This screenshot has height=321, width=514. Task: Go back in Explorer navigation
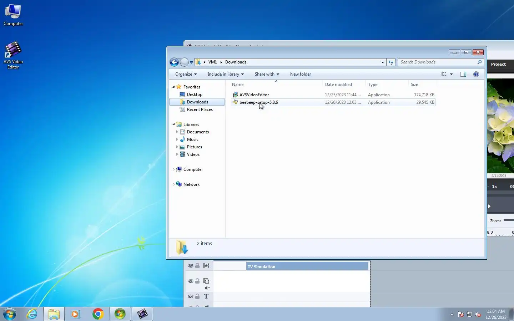[174, 62]
